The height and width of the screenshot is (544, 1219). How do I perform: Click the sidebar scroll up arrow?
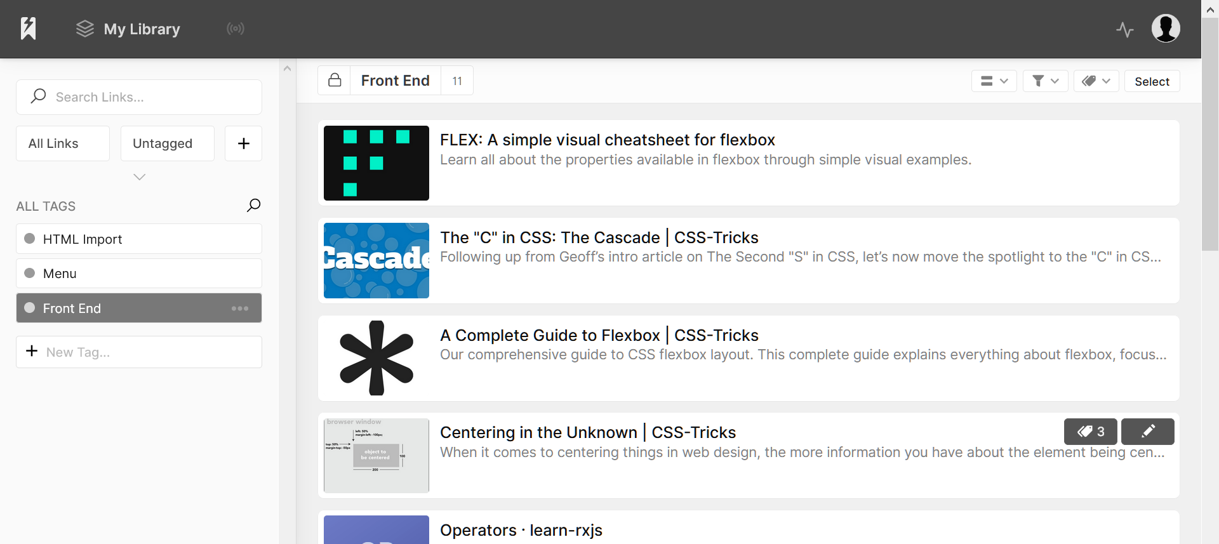pos(287,68)
